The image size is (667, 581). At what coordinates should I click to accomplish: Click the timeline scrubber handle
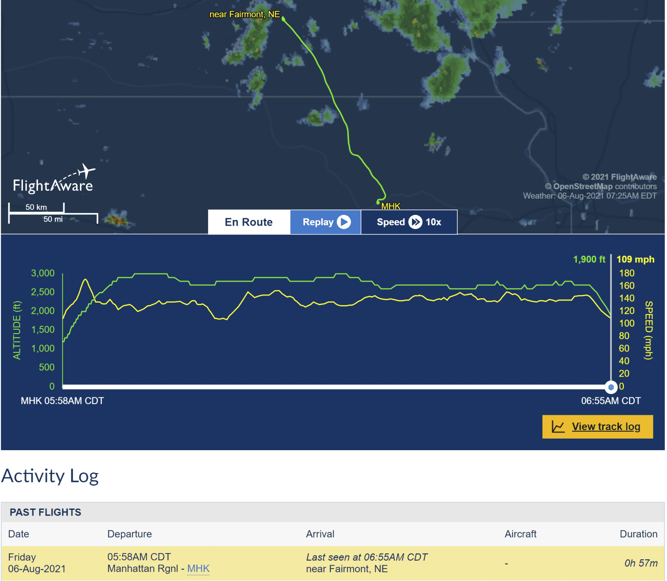[x=611, y=387]
